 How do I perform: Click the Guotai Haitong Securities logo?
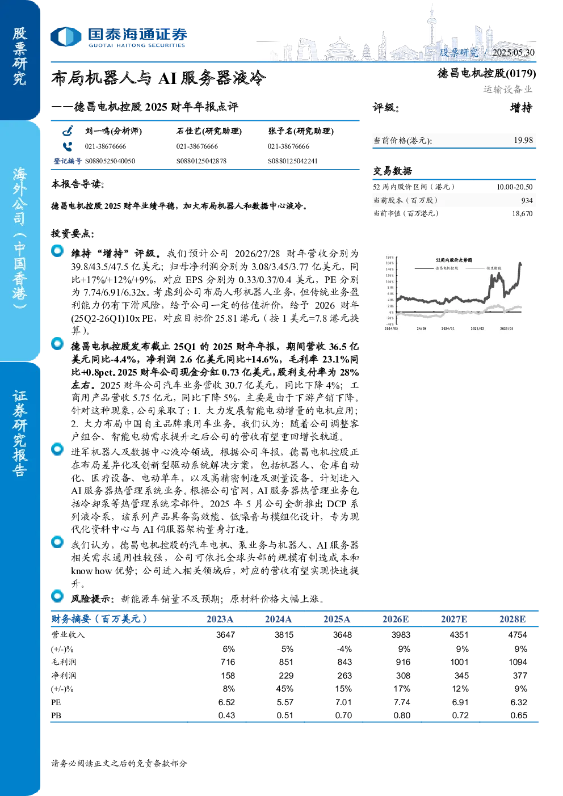click(x=119, y=37)
